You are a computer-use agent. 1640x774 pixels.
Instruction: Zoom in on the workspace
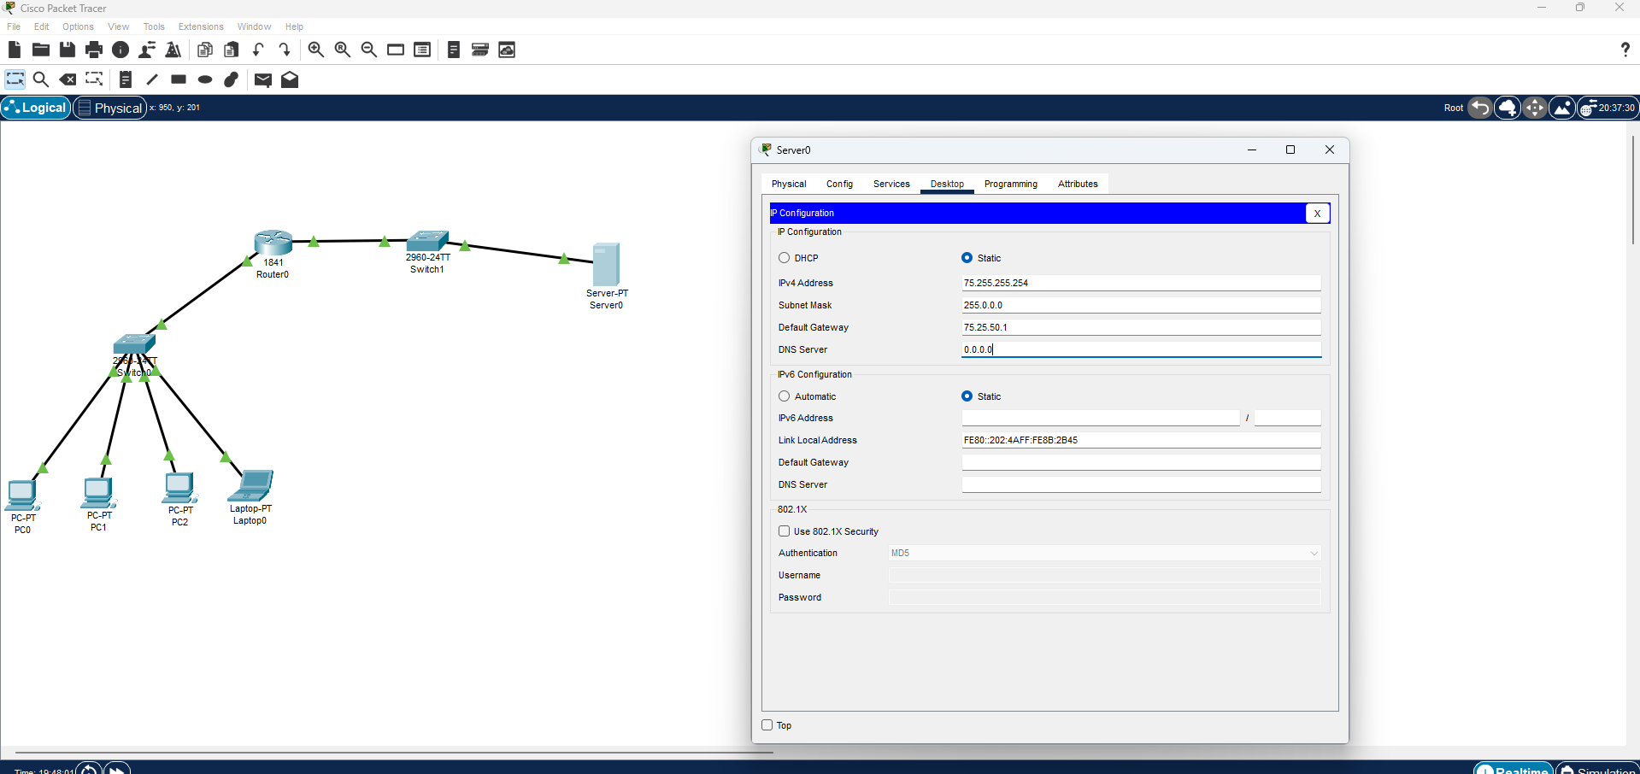coord(315,50)
